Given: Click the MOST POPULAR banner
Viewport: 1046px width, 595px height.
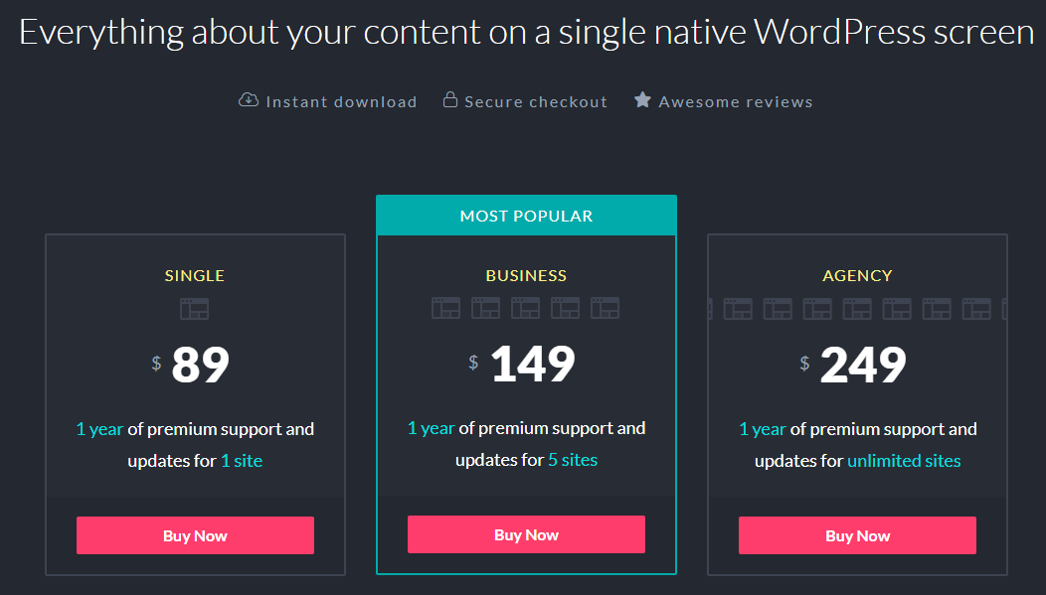Looking at the screenshot, I should click(x=526, y=216).
